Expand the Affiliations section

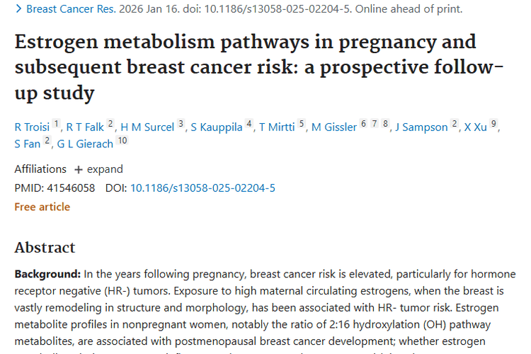pyautogui.click(x=98, y=169)
